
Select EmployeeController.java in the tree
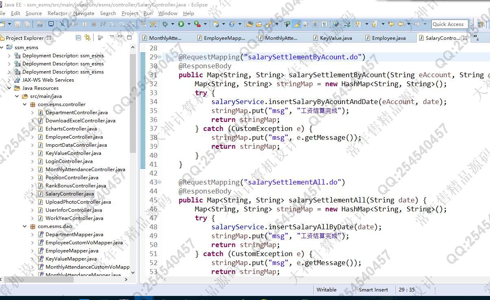click(74, 137)
